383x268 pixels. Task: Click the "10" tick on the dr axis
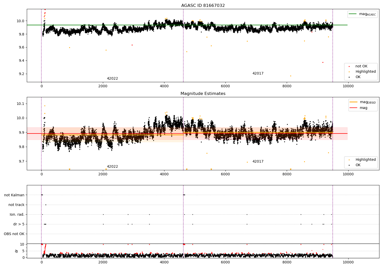[x=22, y=244]
